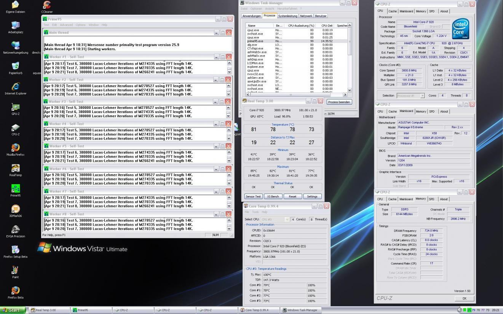The height and width of the screenshot is (314, 503).
Task: Click Task-Manager process list vertical scrollbar
Action: (x=350, y=57)
